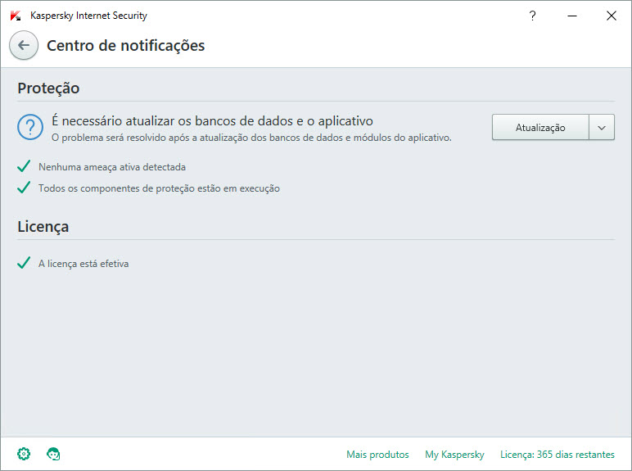632x471 pixels.
Task: Click checkmark beside Todos os componentes de proteção
Action: [x=24, y=188]
